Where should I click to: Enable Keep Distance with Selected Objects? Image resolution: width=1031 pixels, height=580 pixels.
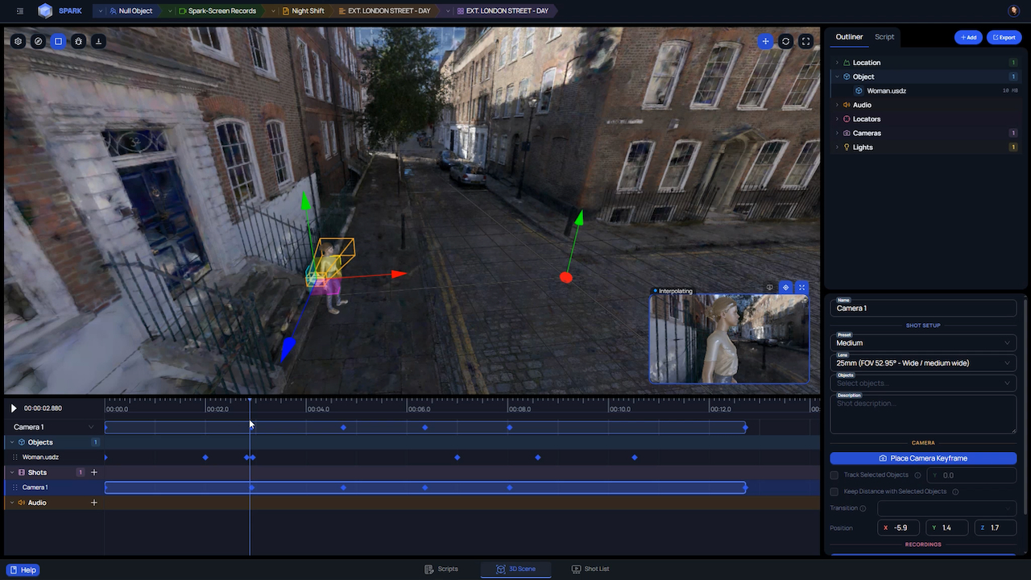coord(834,491)
